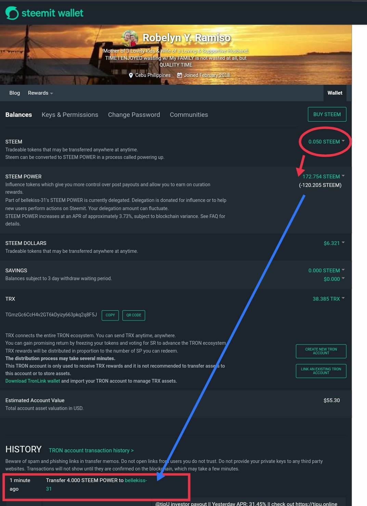The image size is (367, 506).
Task: Click the (-120.205 STEEM) delegated amount
Action: coord(320,185)
